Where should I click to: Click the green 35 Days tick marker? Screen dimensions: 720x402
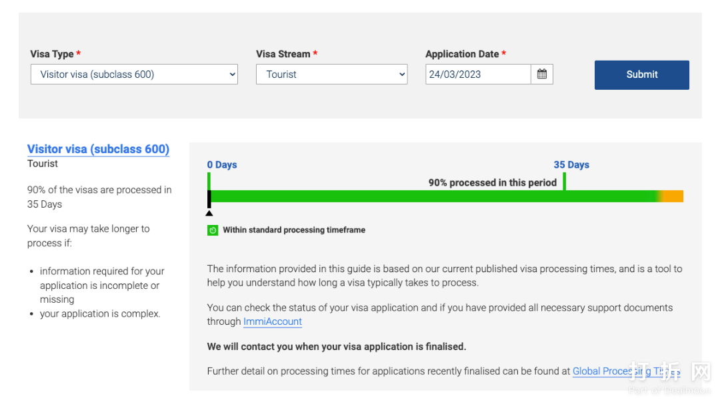pos(564,182)
